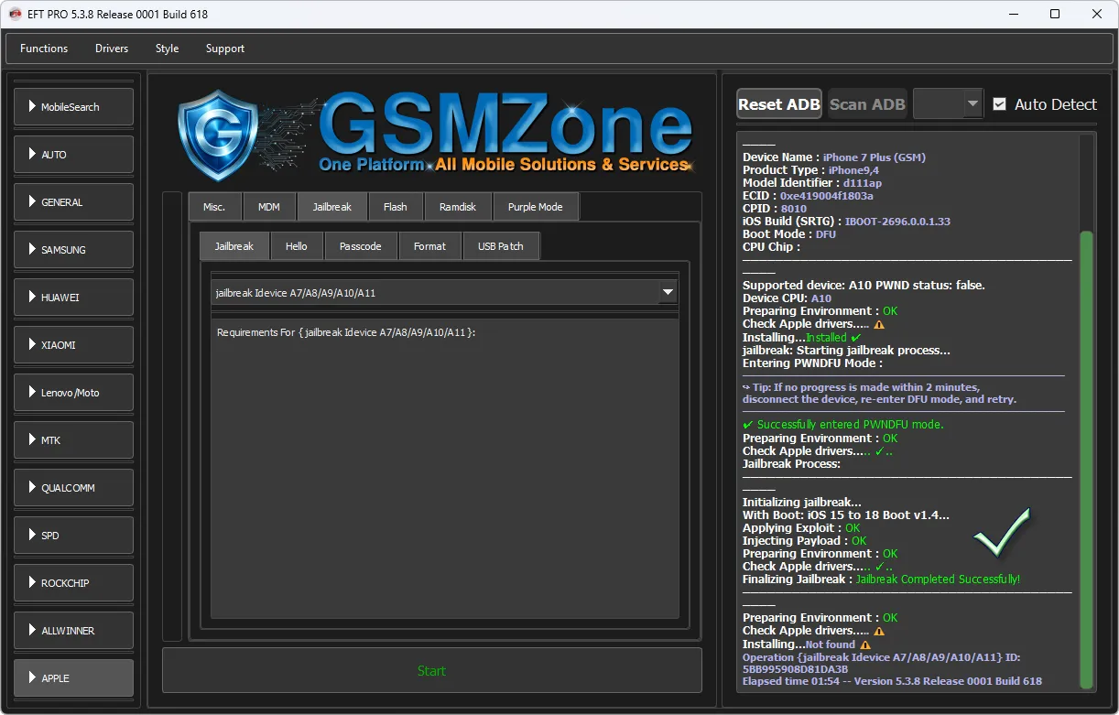Screen dimensions: 1119x715
Task: Select the APPLE sidebar category
Action: tap(74, 678)
